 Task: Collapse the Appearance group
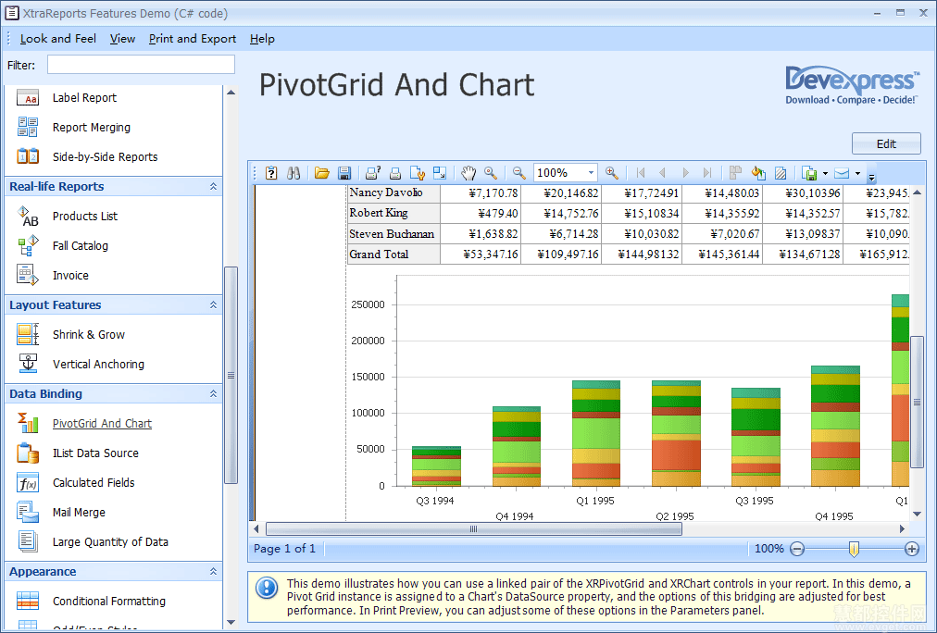coord(213,572)
